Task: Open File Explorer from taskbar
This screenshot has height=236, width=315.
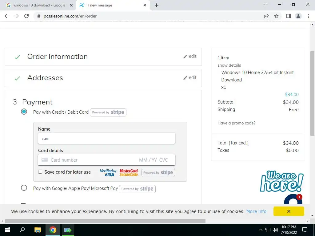Action: [x=38, y=230]
